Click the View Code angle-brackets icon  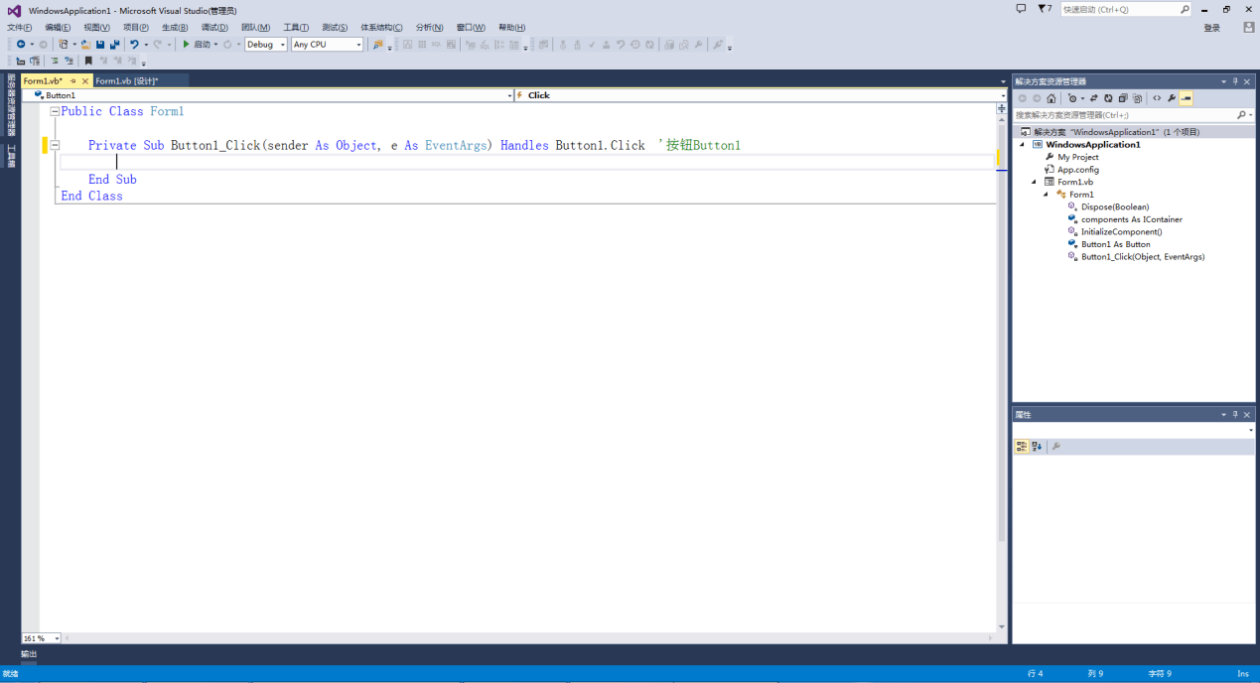click(1157, 98)
